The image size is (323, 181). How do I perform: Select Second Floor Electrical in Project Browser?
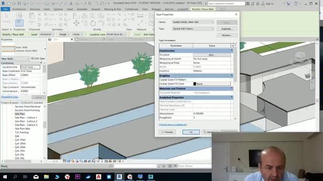coord(28,107)
